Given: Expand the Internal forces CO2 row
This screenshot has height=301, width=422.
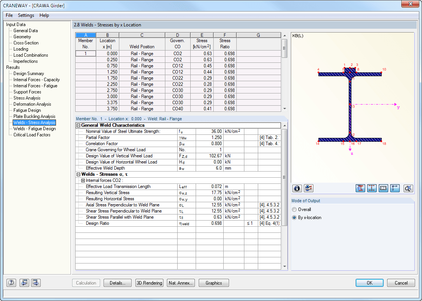Looking at the screenshot, I should 83,181.
